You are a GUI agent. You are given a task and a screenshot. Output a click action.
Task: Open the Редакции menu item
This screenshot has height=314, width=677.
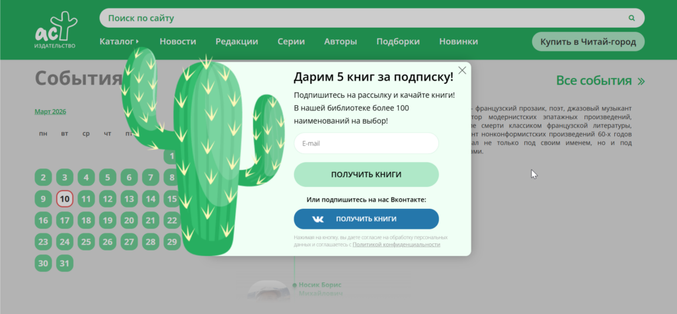(x=237, y=42)
